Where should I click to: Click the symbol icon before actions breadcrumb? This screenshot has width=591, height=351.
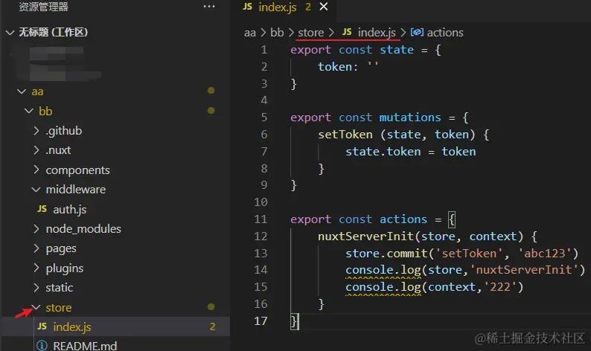417,33
